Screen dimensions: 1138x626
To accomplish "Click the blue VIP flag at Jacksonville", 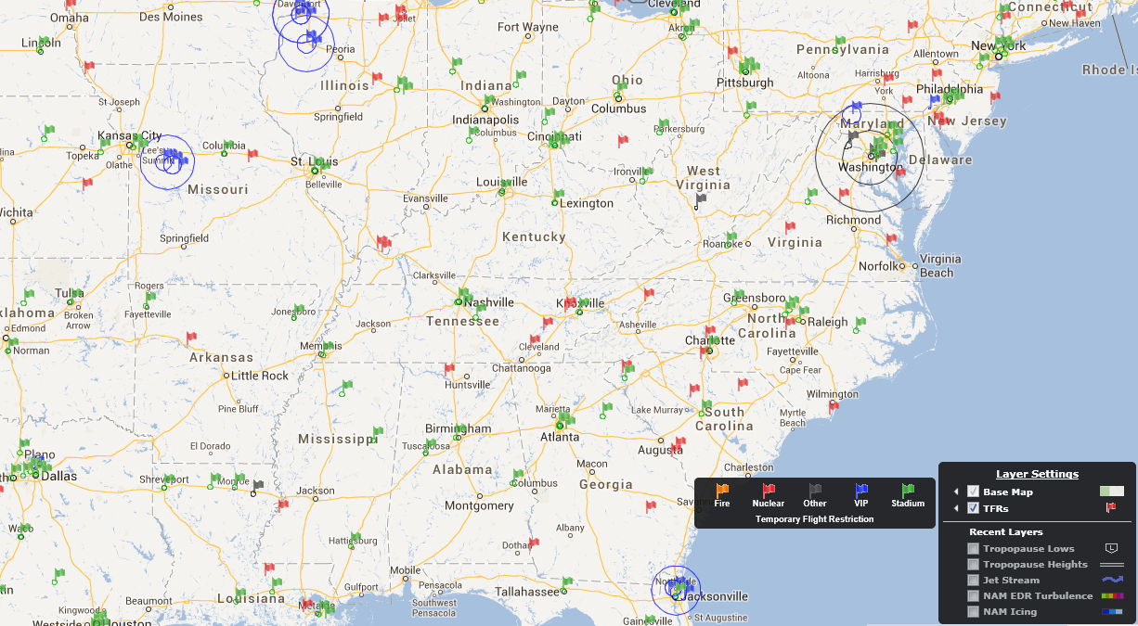I will (680, 588).
